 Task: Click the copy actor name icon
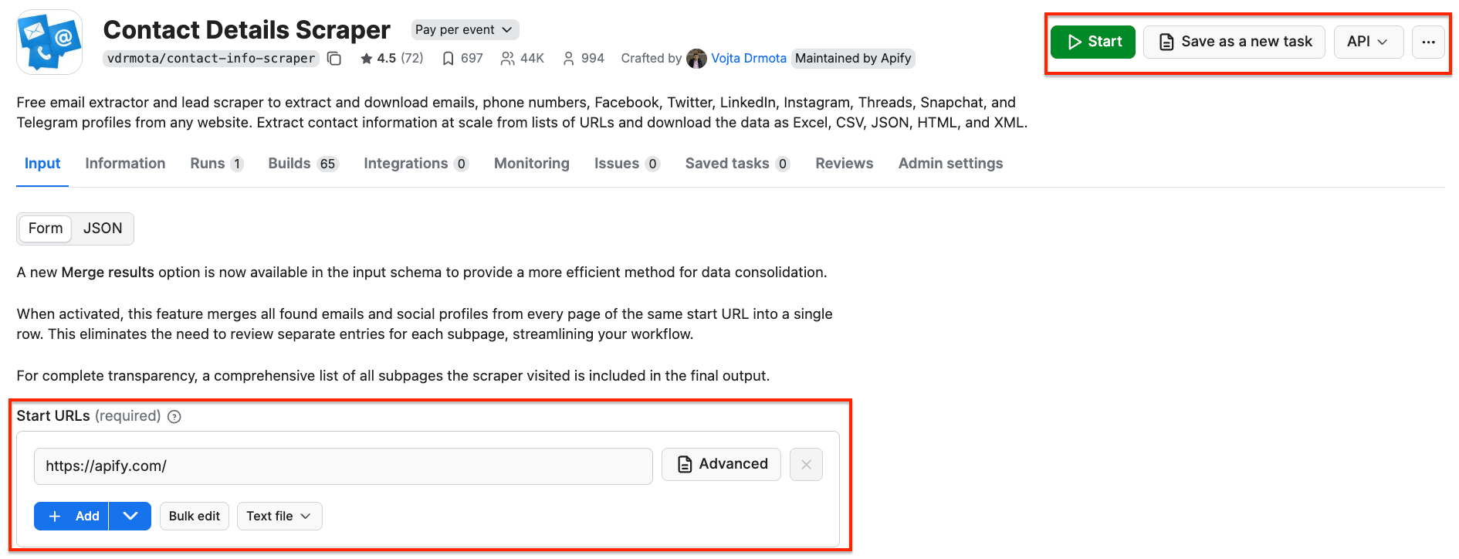(x=334, y=58)
